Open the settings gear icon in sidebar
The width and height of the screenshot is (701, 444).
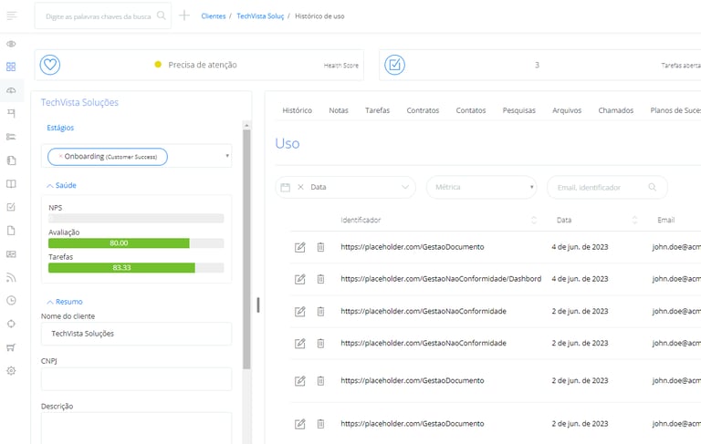pos(11,370)
